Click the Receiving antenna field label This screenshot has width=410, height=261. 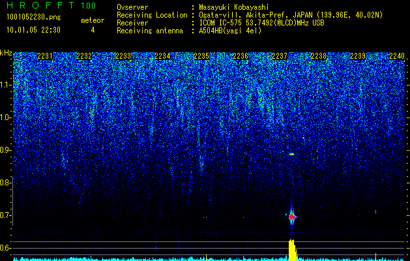150,31
